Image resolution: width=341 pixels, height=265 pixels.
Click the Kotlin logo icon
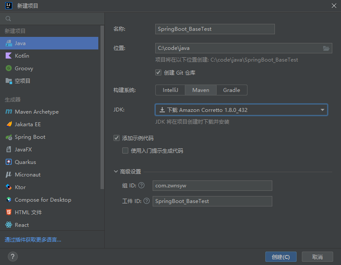pyautogui.click(x=9, y=56)
